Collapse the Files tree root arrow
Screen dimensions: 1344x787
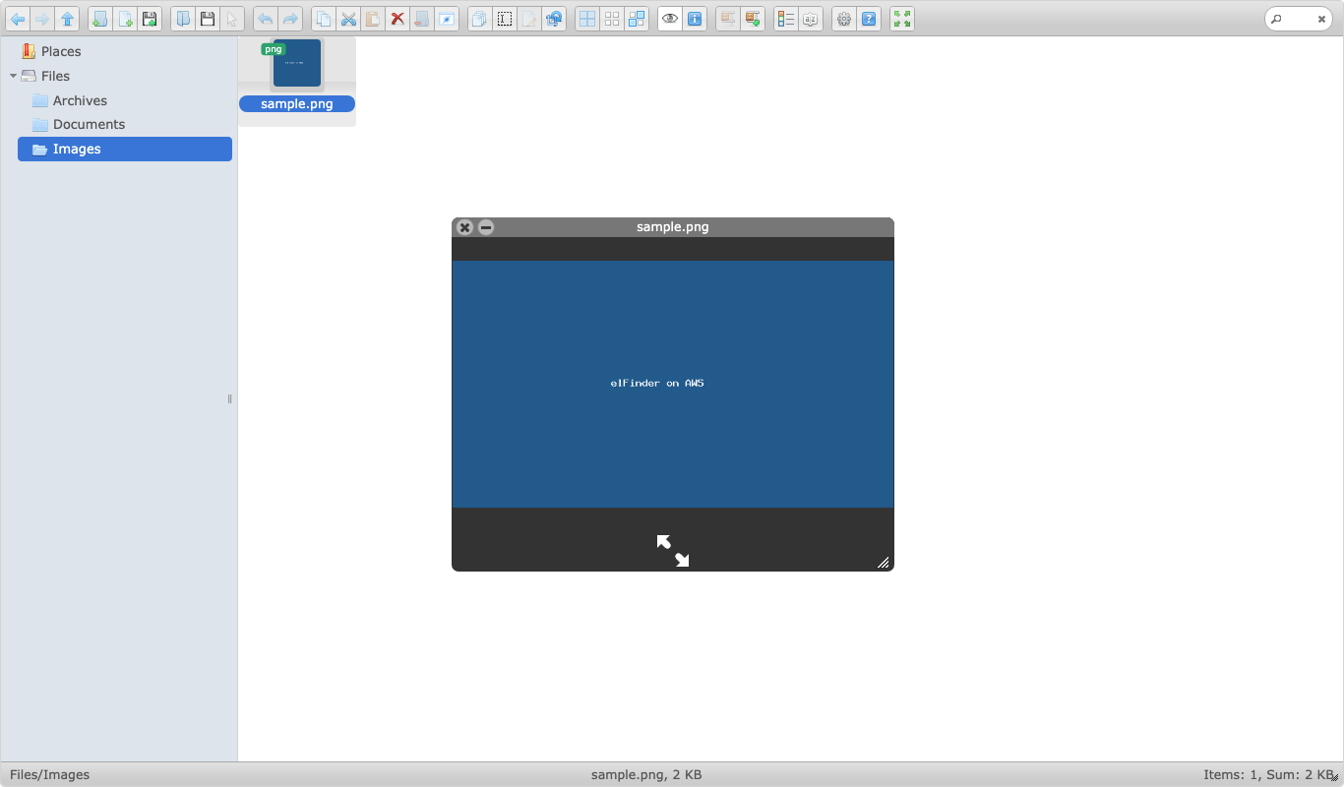[x=13, y=76]
